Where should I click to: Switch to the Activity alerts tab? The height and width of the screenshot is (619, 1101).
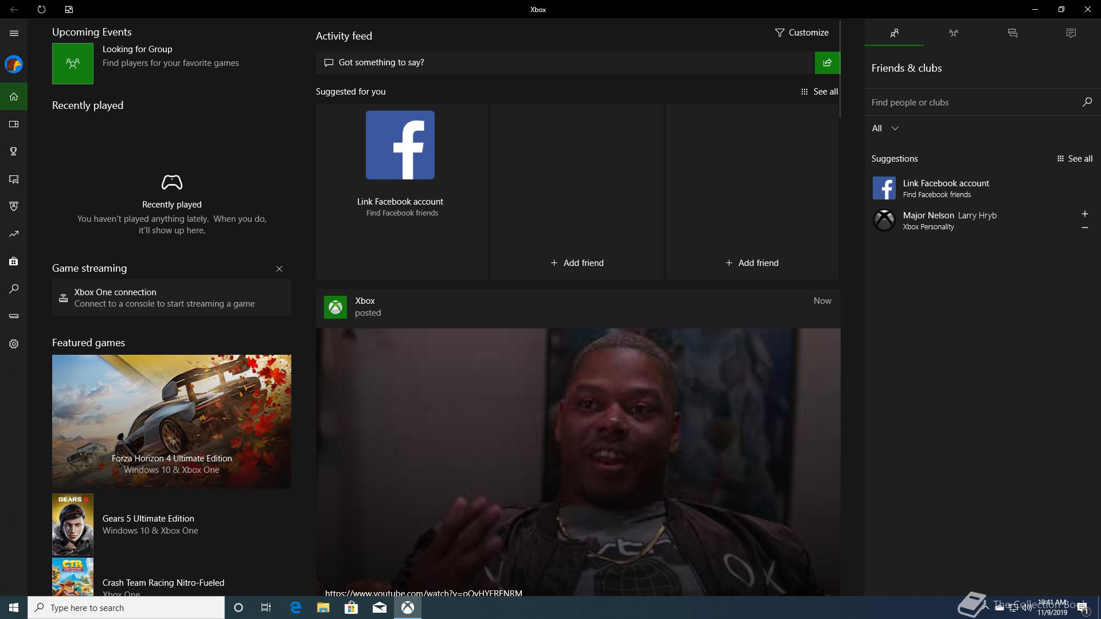pyautogui.click(x=1071, y=33)
